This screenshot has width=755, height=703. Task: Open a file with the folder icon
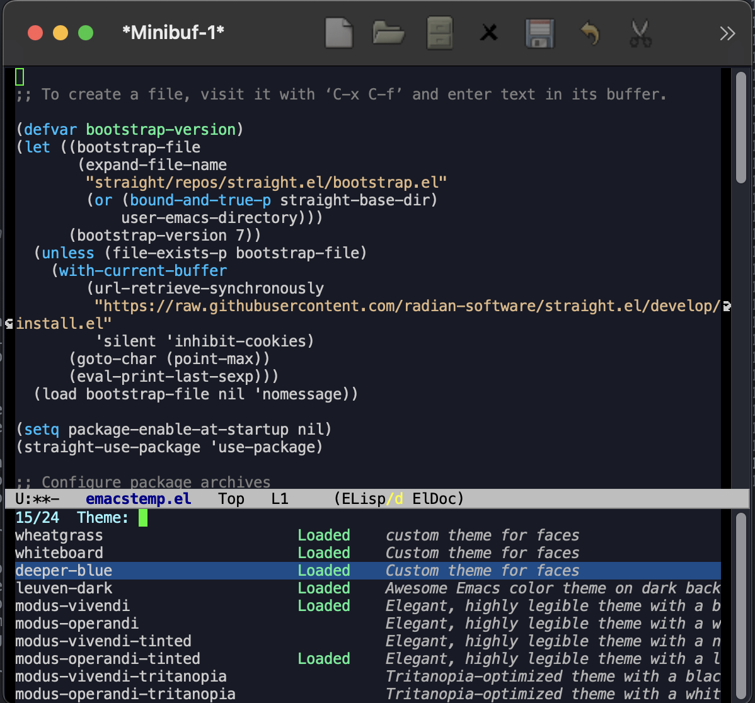coord(389,33)
